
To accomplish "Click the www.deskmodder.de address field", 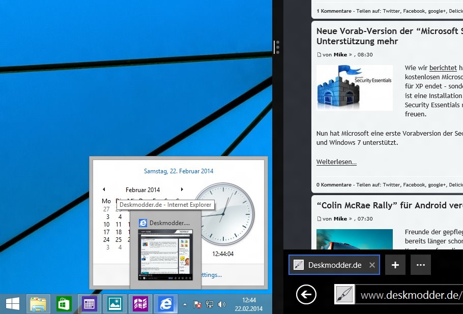I will click(409, 295).
